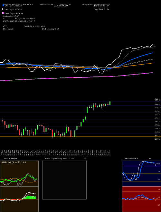The image size is (161, 212).
Task: Click the magenta 200 Day legend swatch
Action: click(x=3, y=13)
